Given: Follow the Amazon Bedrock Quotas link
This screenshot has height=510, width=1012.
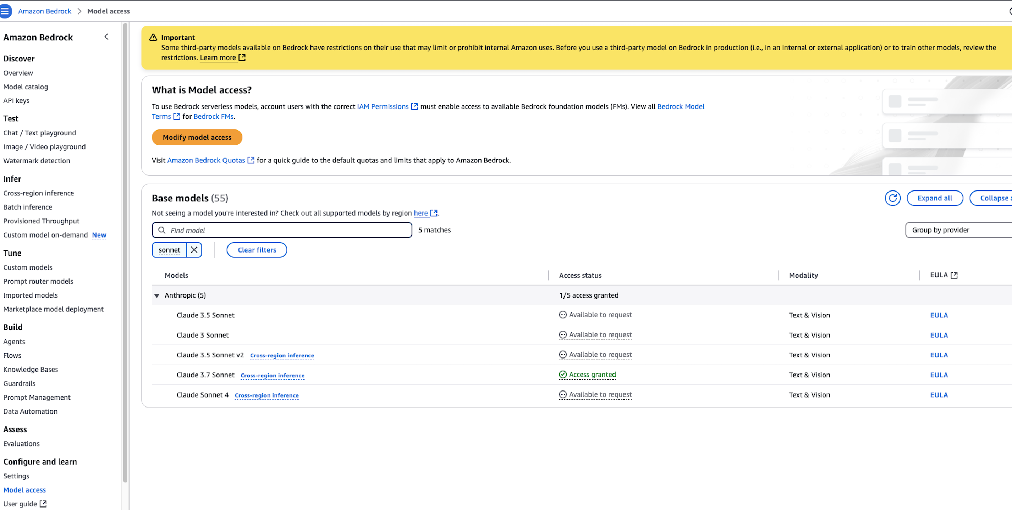Looking at the screenshot, I should coord(206,160).
